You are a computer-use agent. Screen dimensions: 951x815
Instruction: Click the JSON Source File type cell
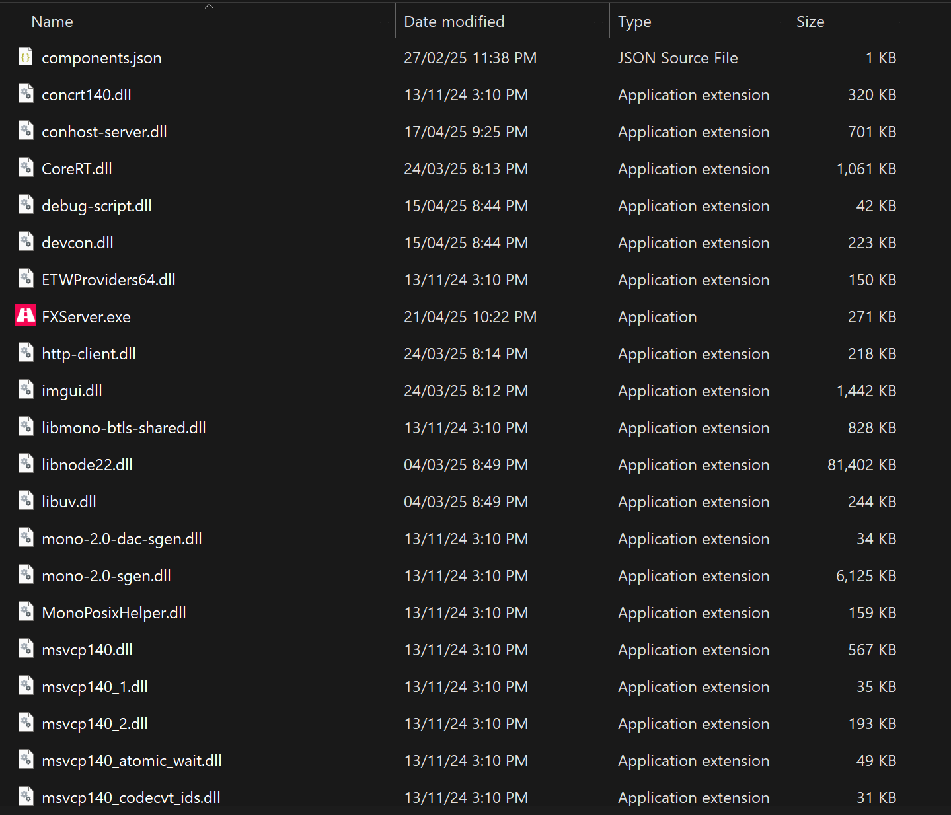coord(677,58)
